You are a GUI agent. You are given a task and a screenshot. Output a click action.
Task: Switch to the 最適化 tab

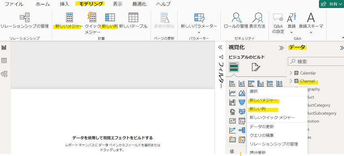[x=140, y=4]
